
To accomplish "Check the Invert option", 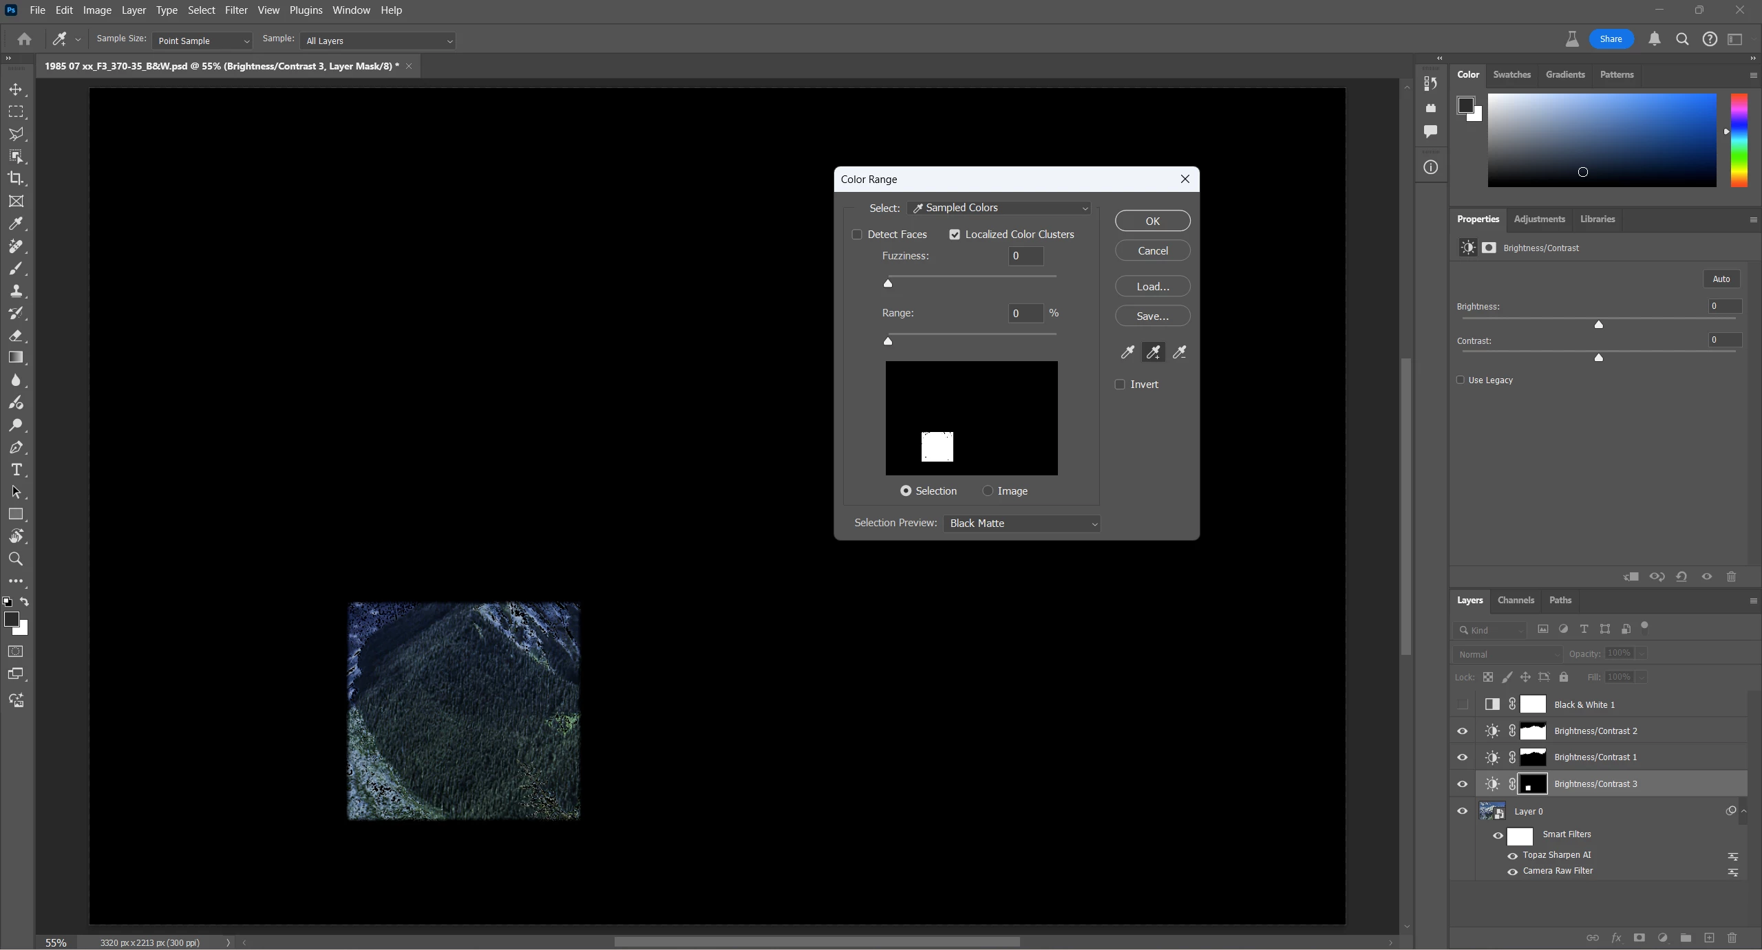I will point(1120,385).
